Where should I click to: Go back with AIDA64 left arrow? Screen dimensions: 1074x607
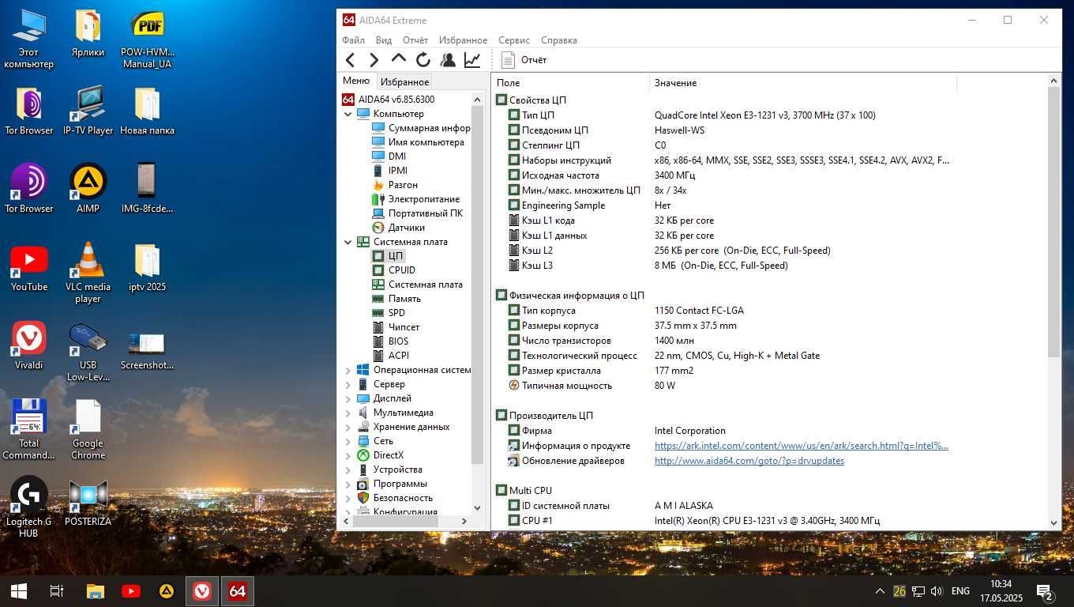(351, 60)
